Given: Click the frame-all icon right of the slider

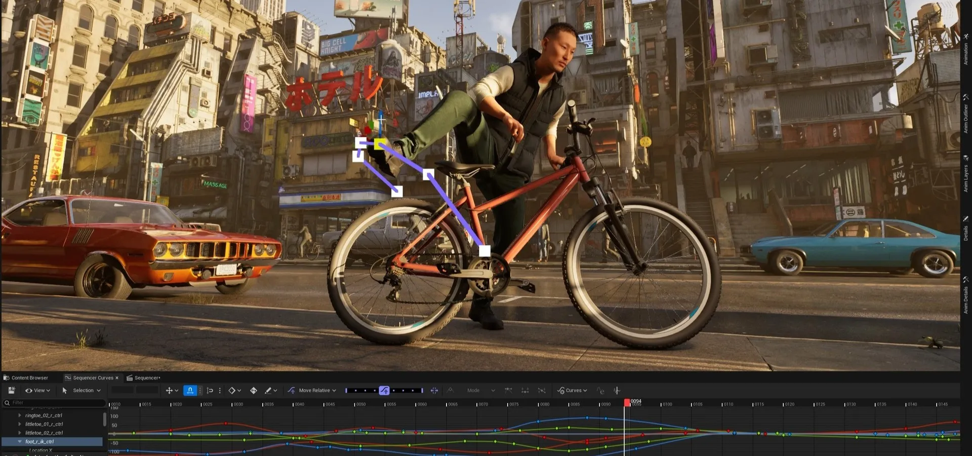Looking at the screenshot, I should (x=434, y=391).
